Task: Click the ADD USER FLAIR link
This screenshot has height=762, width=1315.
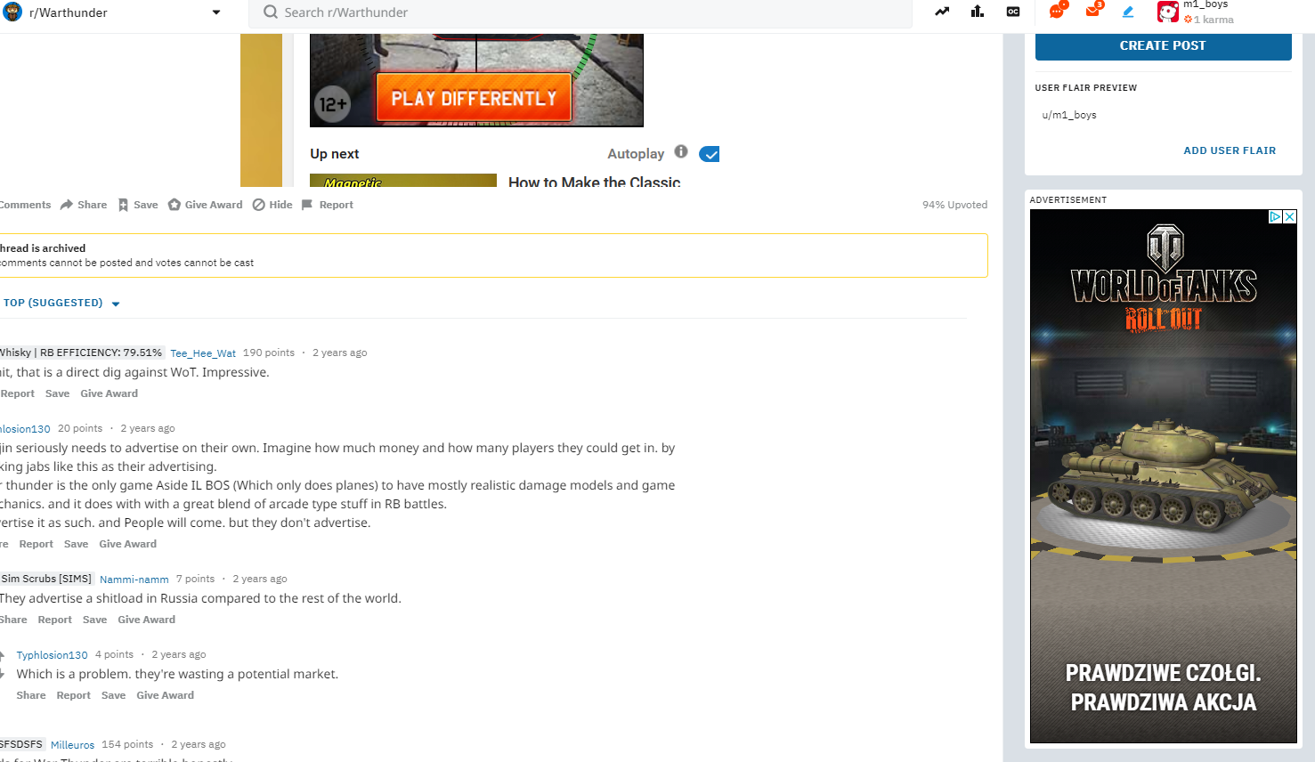Action: coord(1230,150)
